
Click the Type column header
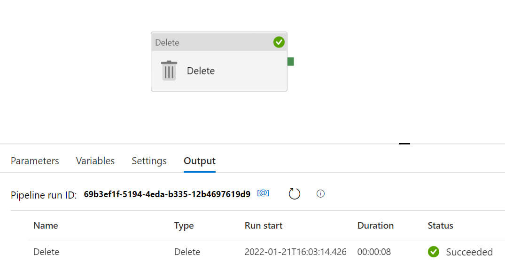click(184, 225)
